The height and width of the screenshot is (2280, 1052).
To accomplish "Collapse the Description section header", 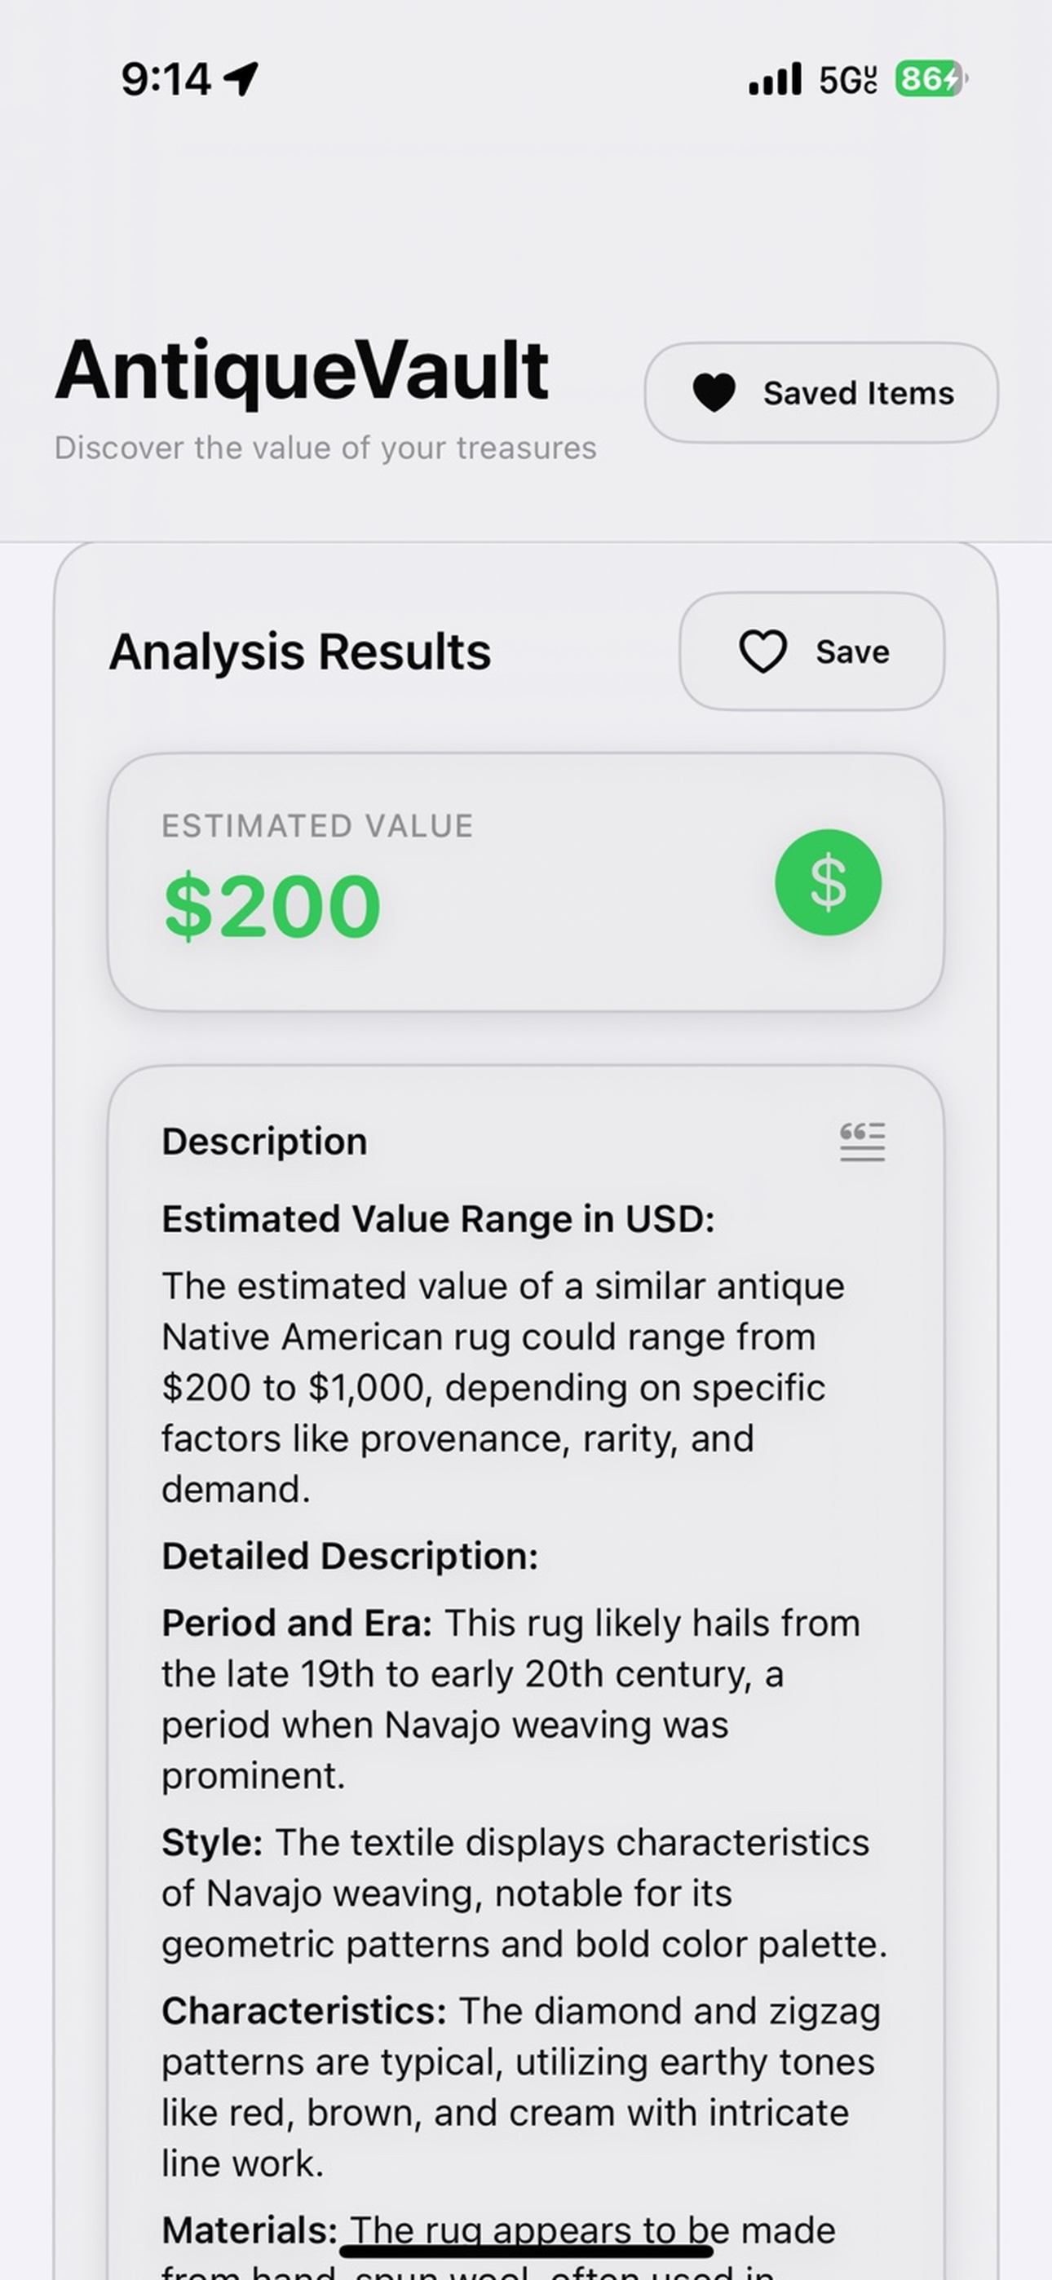I will pos(264,1141).
